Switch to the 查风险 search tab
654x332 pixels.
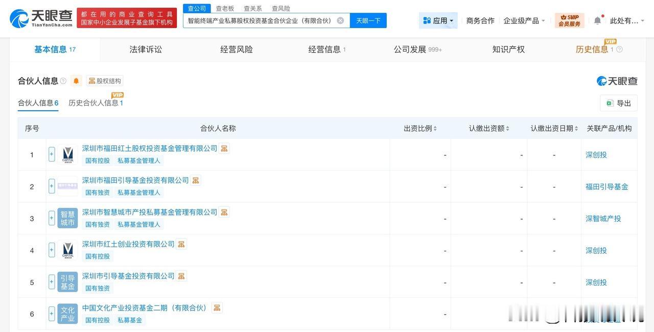[x=281, y=8]
